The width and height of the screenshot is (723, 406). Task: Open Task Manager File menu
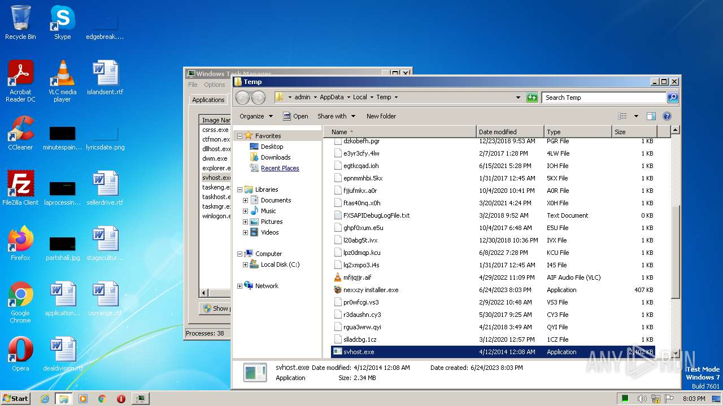[x=193, y=85]
